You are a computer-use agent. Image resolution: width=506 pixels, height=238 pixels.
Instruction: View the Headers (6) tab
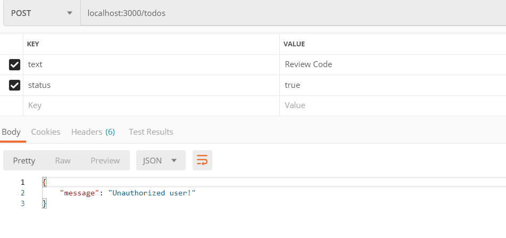[93, 132]
